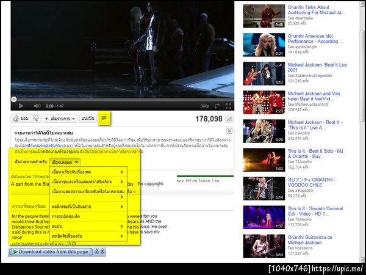Click thumbnail of Orianthi Talks About Auditioning
366x275 pixels.
(x=264, y=16)
